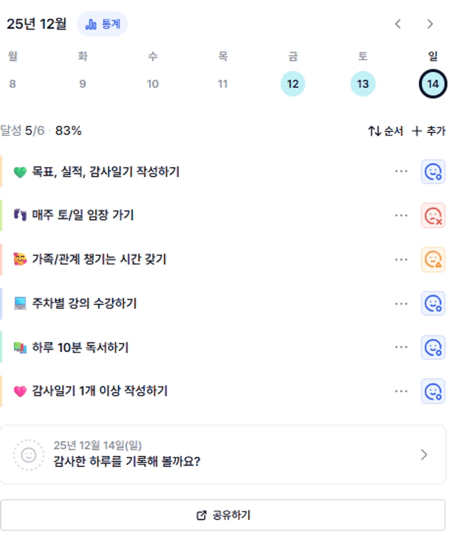Click the 순서 sort order button
The width and height of the screenshot is (453, 546).
386,131
